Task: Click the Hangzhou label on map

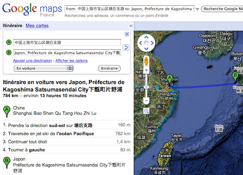Action: (169, 96)
